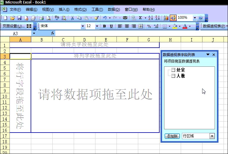The image size is (228, 154).
Task: Open the 视图(V) menu
Action: click(48, 10)
